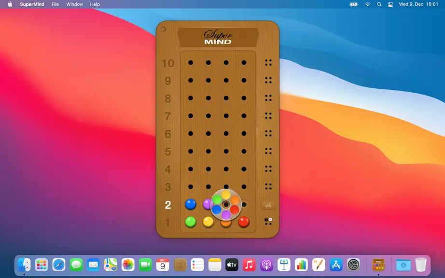The width and height of the screenshot is (445, 278).
Task: Close the SuperMind game board
Action: (164, 29)
